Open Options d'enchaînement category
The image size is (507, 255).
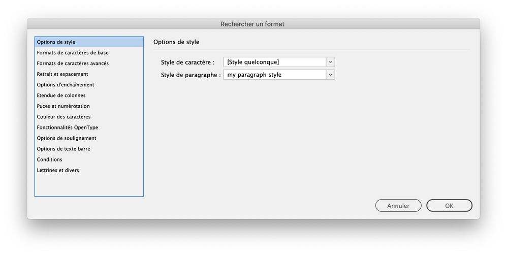[x=66, y=84]
